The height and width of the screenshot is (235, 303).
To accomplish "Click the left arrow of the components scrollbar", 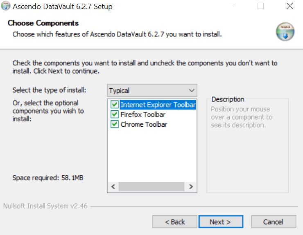I will point(113,187).
